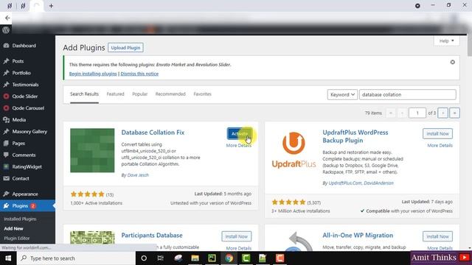
Task: Go to next results page arrow
Action: click(x=442, y=113)
